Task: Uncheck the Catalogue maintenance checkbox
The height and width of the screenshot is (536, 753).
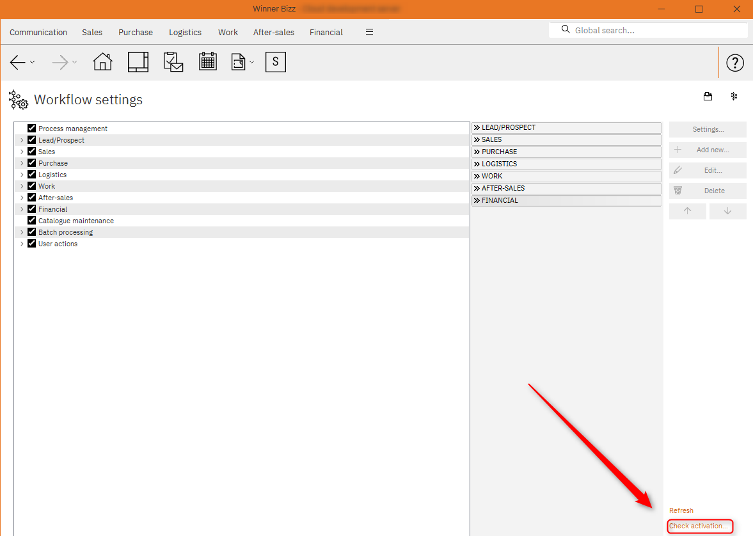Action: (31, 220)
